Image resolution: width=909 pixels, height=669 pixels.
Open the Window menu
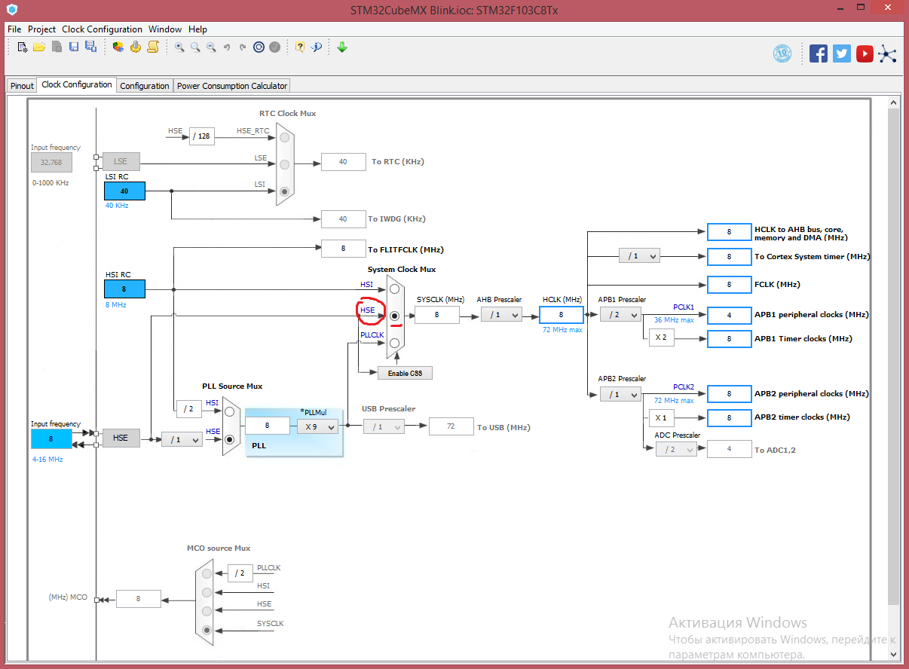point(165,29)
